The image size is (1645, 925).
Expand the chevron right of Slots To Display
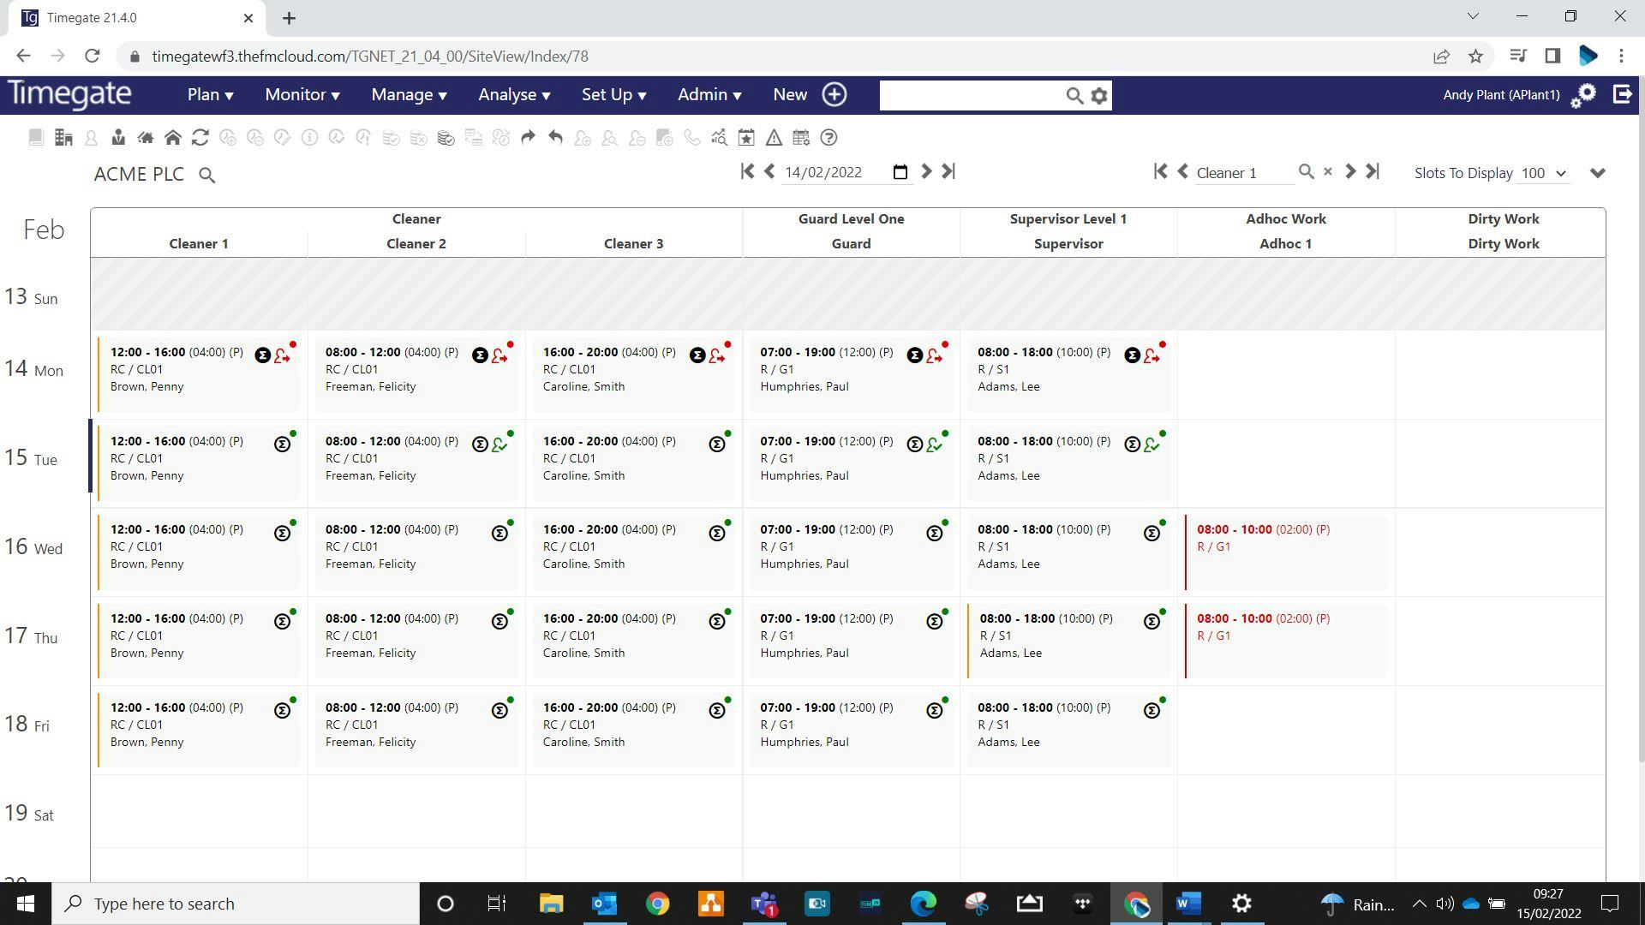coord(1598,173)
